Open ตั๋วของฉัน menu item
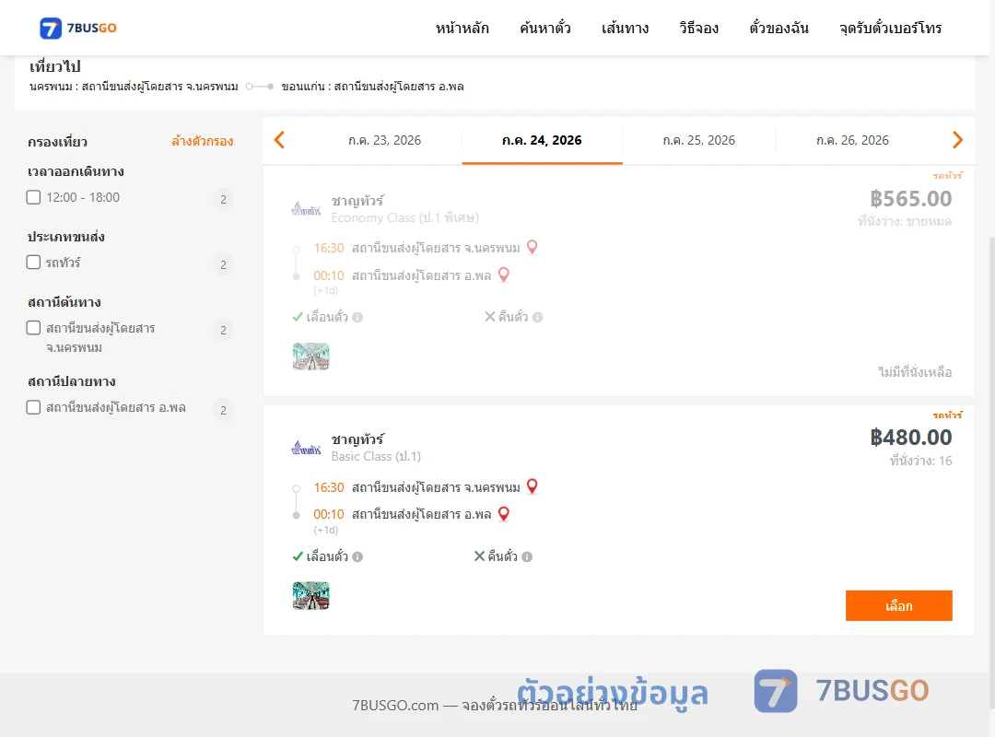The width and height of the screenshot is (995, 737). coord(778,28)
